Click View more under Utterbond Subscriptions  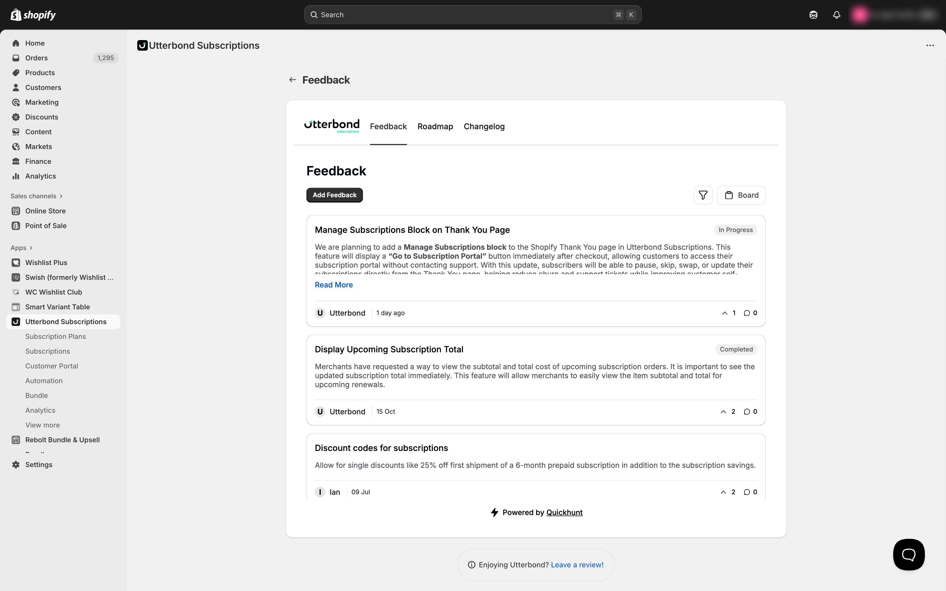tap(43, 425)
